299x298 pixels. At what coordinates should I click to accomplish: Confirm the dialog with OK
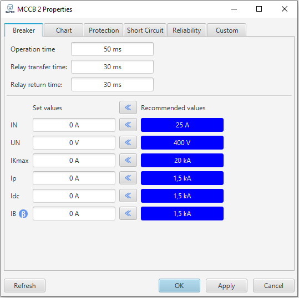[179, 286]
